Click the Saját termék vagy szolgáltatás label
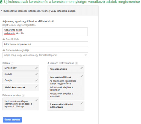The image size is (141, 124). click(19, 25)
